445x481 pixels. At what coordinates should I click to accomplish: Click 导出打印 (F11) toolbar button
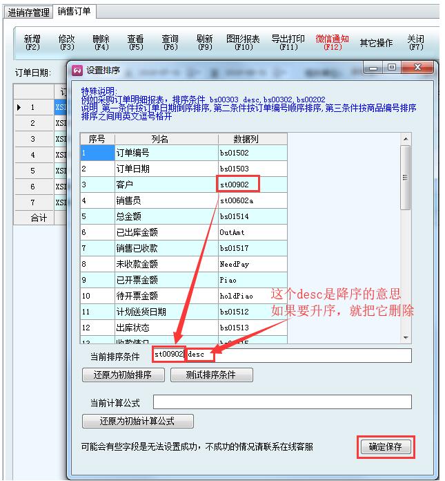pos(289,43)
